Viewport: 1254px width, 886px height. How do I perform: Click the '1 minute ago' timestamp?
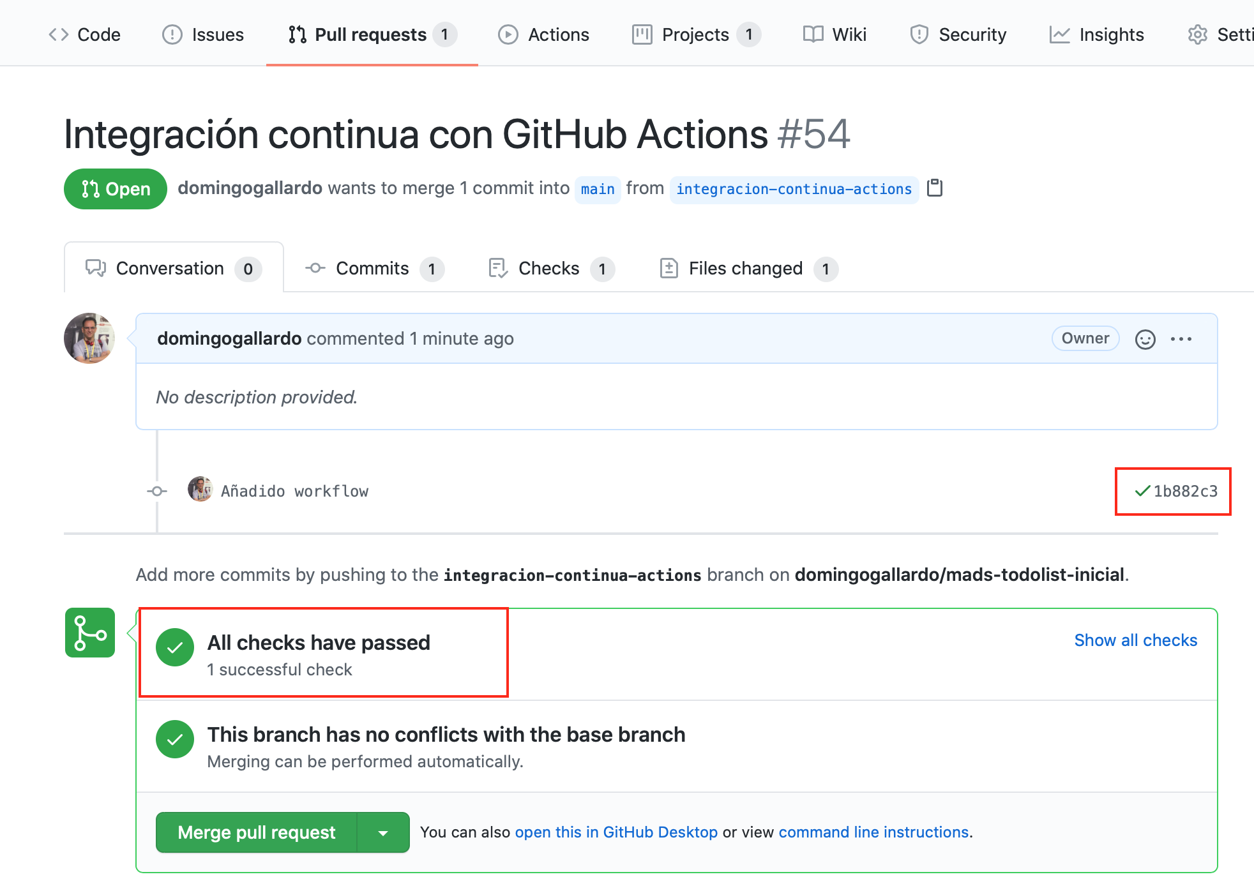click(462, 338)
